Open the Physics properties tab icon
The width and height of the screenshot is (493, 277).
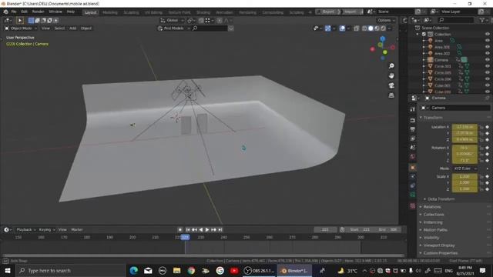[413, 176]
